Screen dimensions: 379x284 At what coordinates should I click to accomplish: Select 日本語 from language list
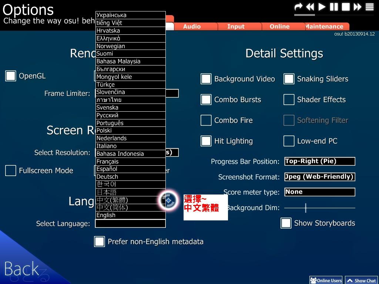tap(131, 192)
